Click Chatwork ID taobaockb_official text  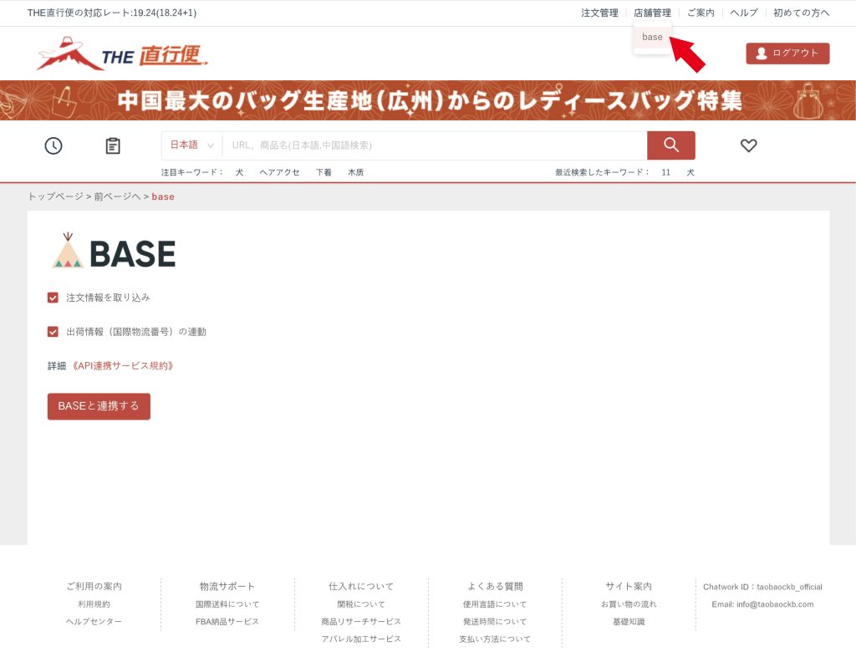762,587
